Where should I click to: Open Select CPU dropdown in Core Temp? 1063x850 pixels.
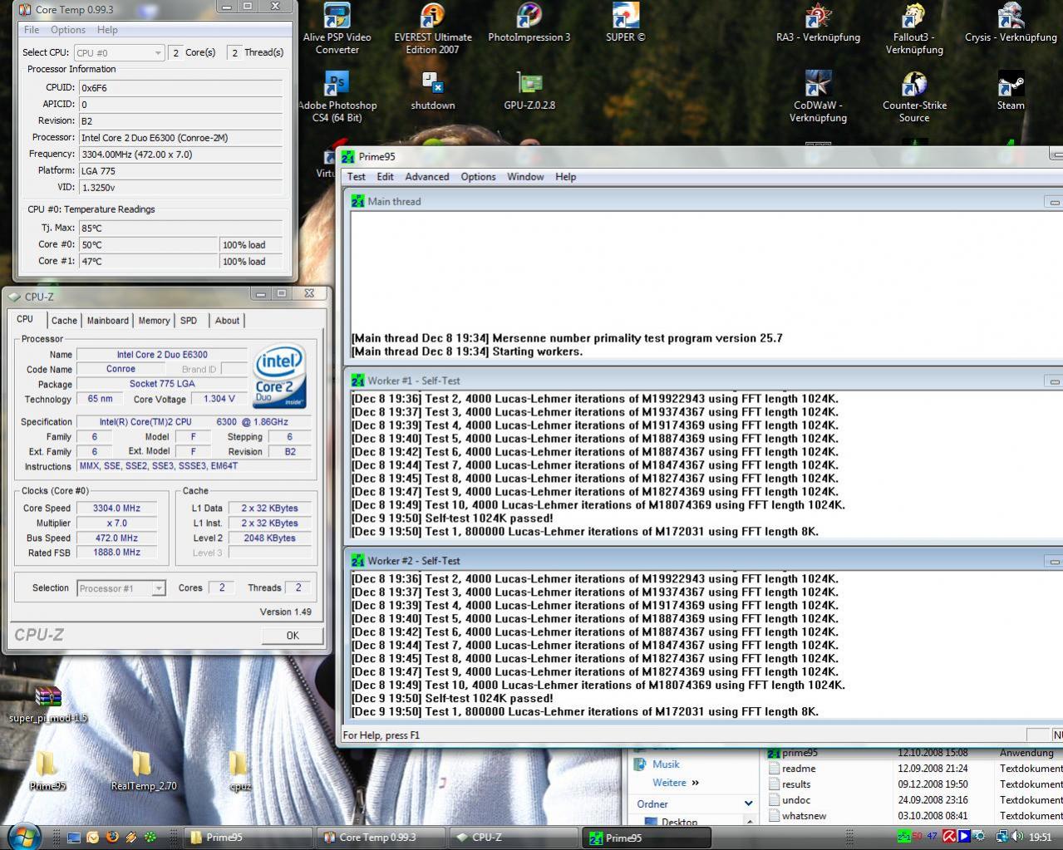pos(119,52)
